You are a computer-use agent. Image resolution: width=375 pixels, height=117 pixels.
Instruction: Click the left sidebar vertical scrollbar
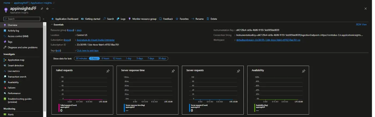45,69
